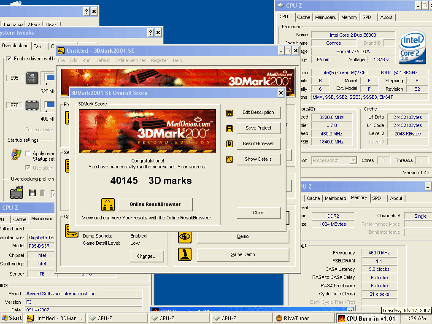The width and height of the screenshot is (432, 324).
Task: Click the ResultBrowser icon
Action: tap(229, 144)
